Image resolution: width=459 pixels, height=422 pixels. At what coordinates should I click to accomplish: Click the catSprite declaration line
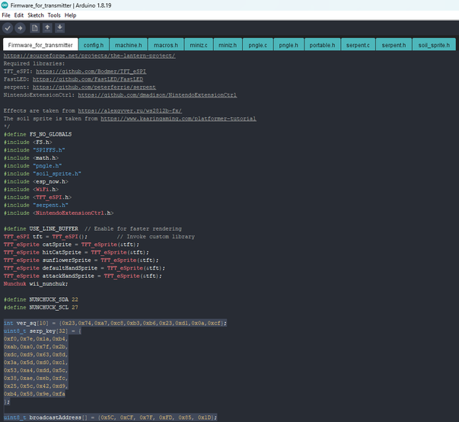point(72,245)
